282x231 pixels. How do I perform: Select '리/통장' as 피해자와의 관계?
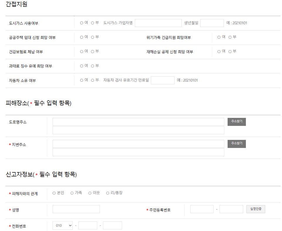[x=108, y=193]
